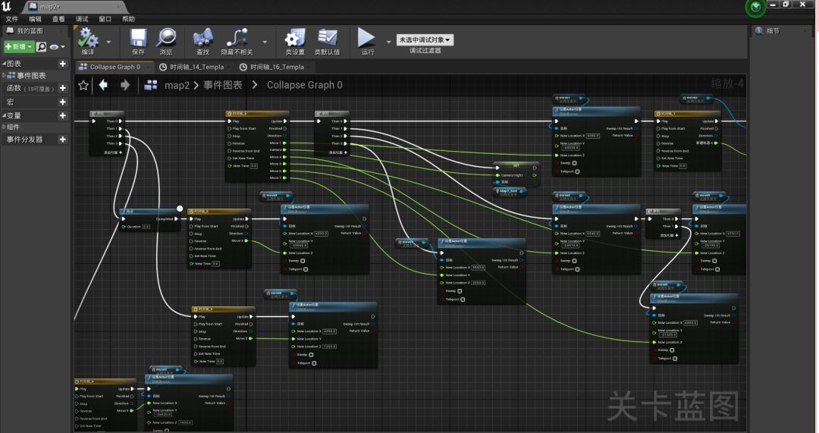This screenshot has height=433, width=819.
Task: Click the map2 breadcrumb link
Action: [x=176, y=85]
